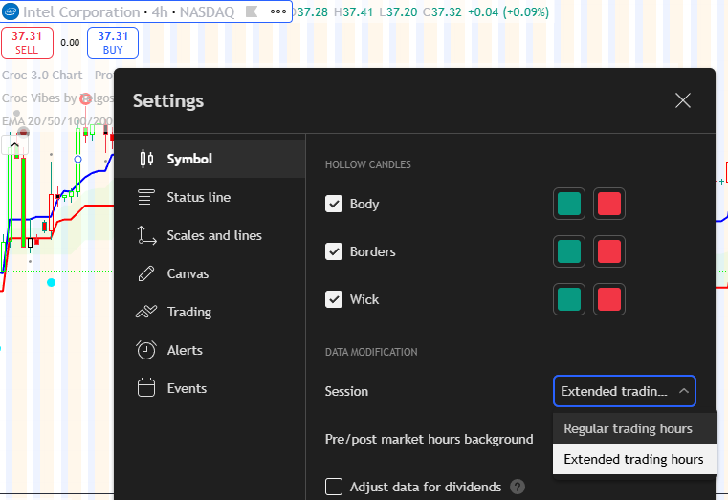Click the help icon beside Adjust data for dividends
The height and width of the screenshot is (500, 728).
(518, 487)
